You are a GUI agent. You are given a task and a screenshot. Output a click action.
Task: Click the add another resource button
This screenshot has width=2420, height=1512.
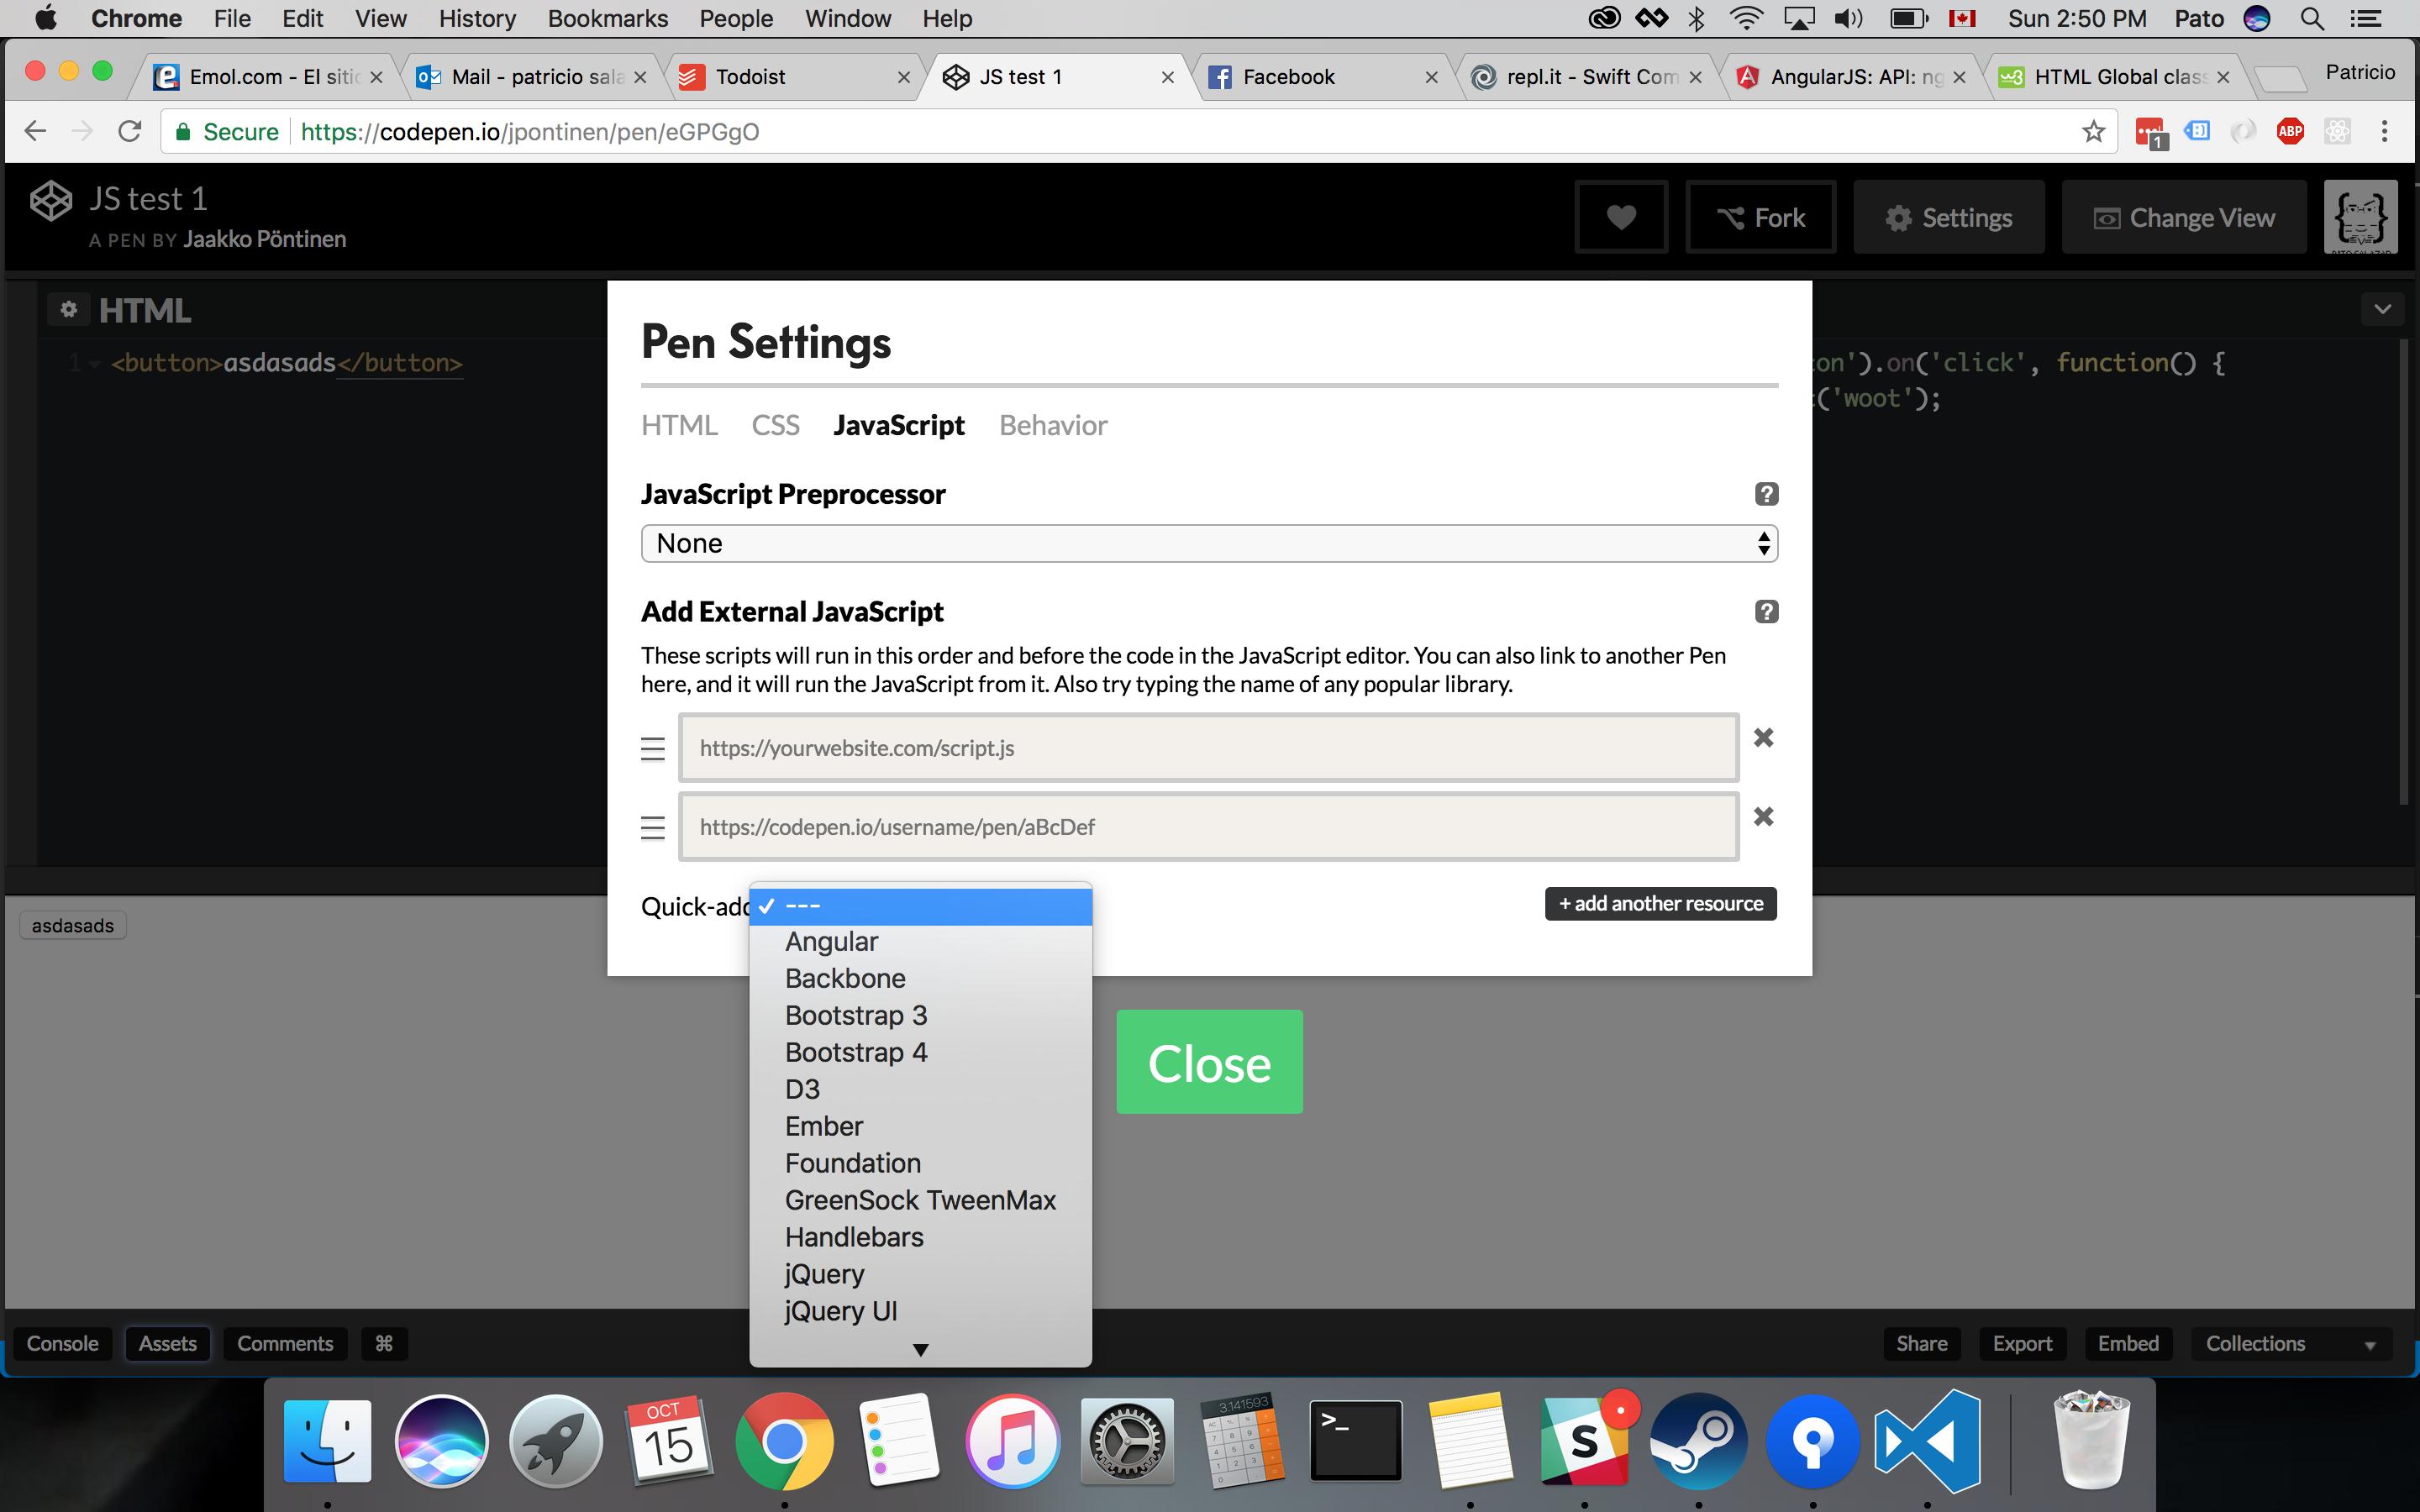(x=1660, y=904)
